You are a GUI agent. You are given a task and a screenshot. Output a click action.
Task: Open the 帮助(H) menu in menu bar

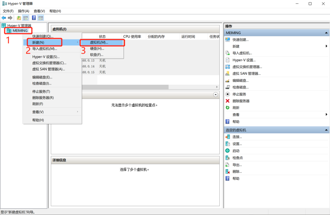55,11
